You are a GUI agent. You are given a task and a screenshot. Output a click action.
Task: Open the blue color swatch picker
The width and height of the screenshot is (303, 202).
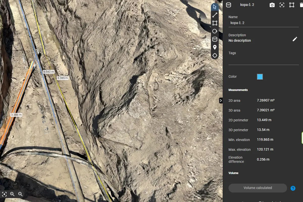tap(260, 77)
